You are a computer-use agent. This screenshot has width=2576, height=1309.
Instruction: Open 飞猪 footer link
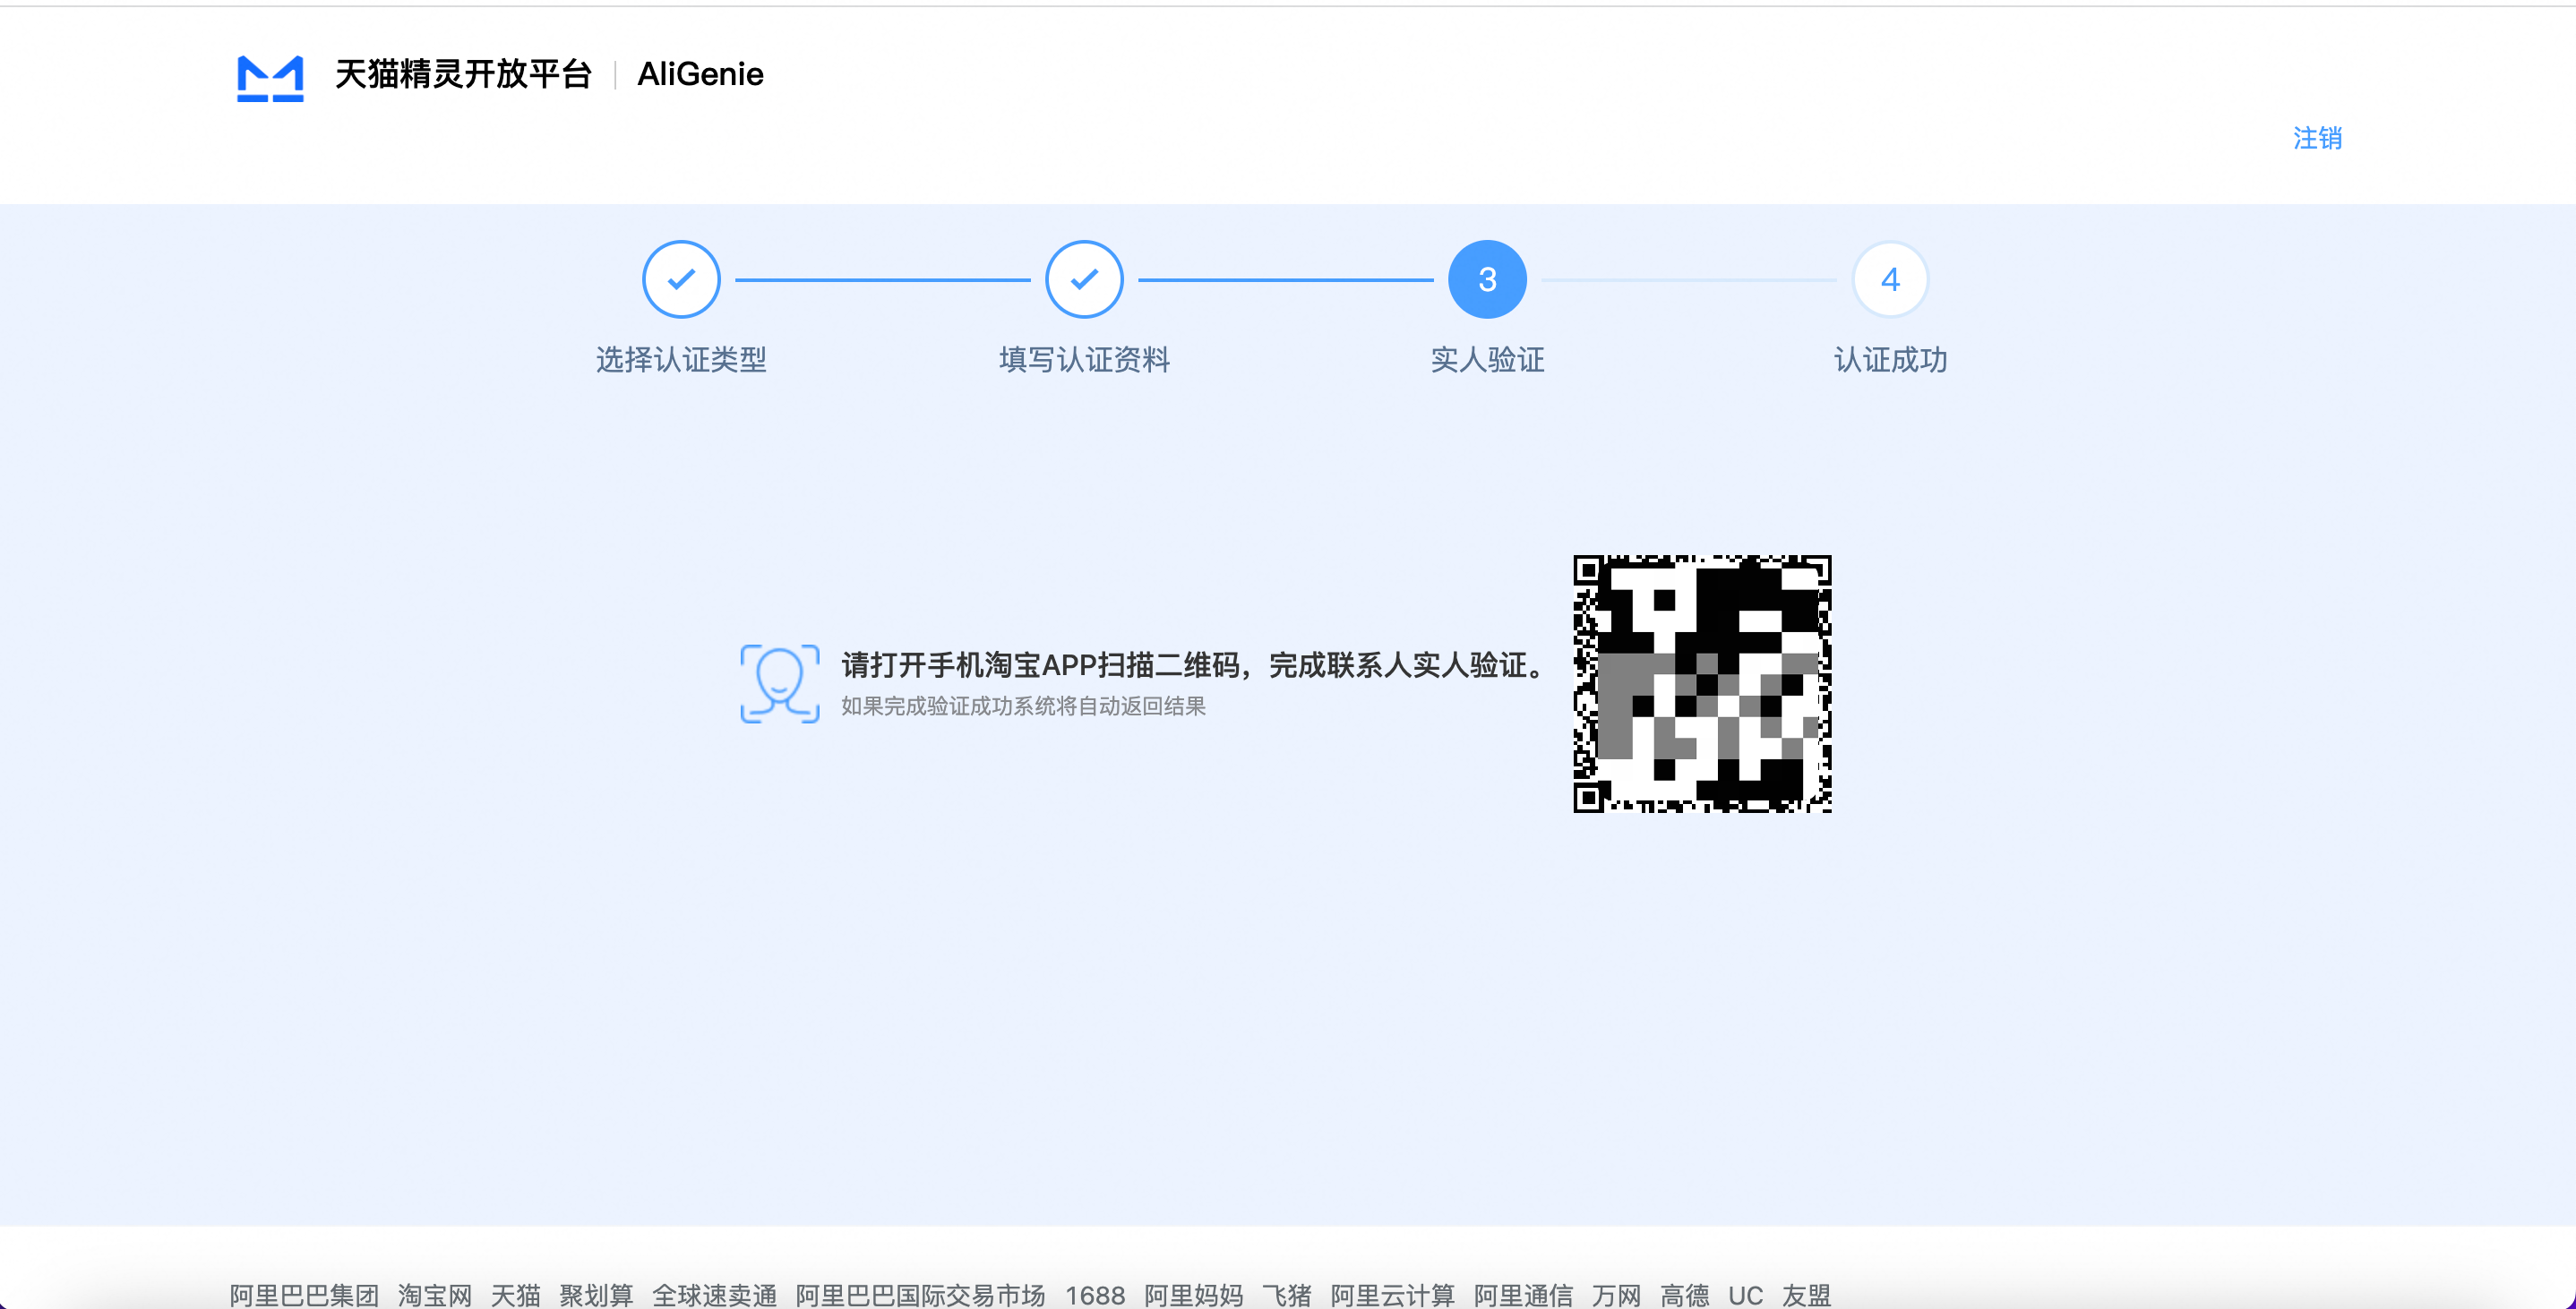(1287, 1295)
